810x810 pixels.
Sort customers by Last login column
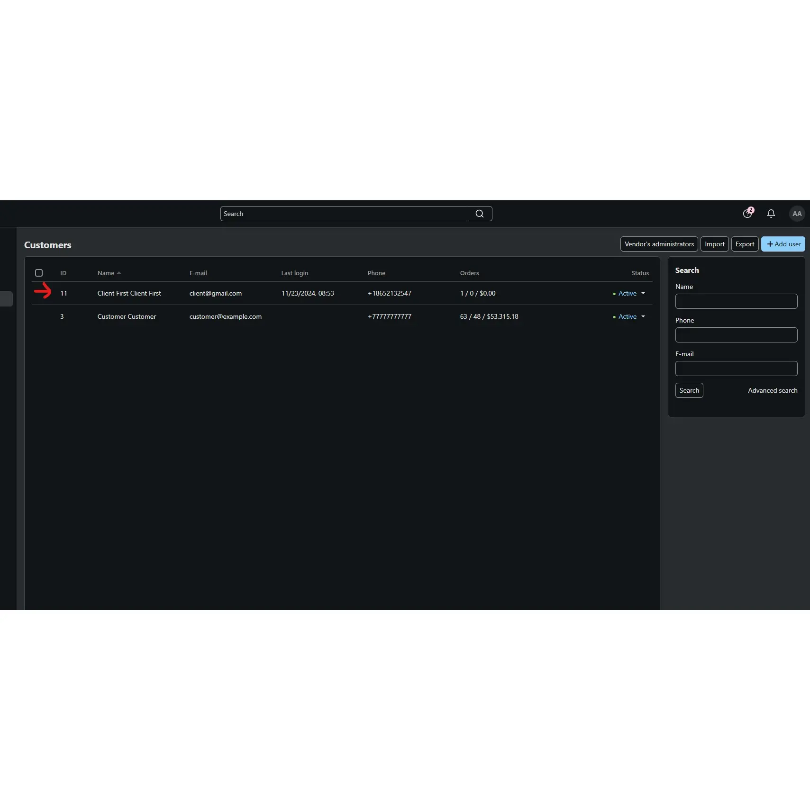click(294, 273)
